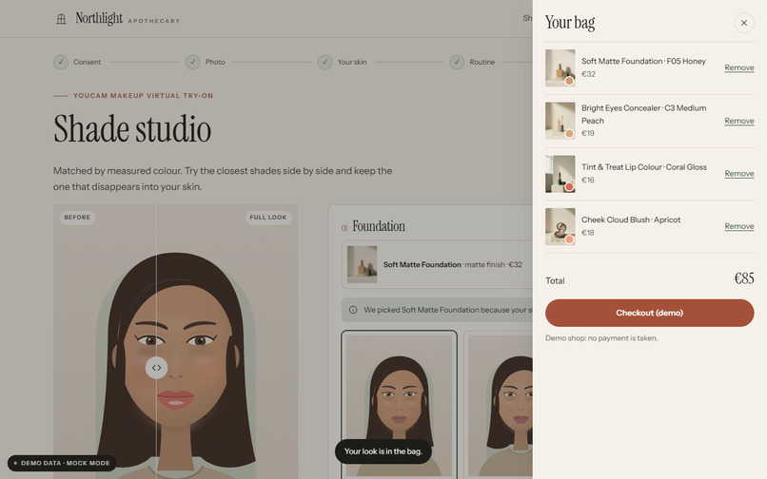Select the Consent step label
Image resolution: width=767 pixels, height=479 pixels.
[87, 62]
